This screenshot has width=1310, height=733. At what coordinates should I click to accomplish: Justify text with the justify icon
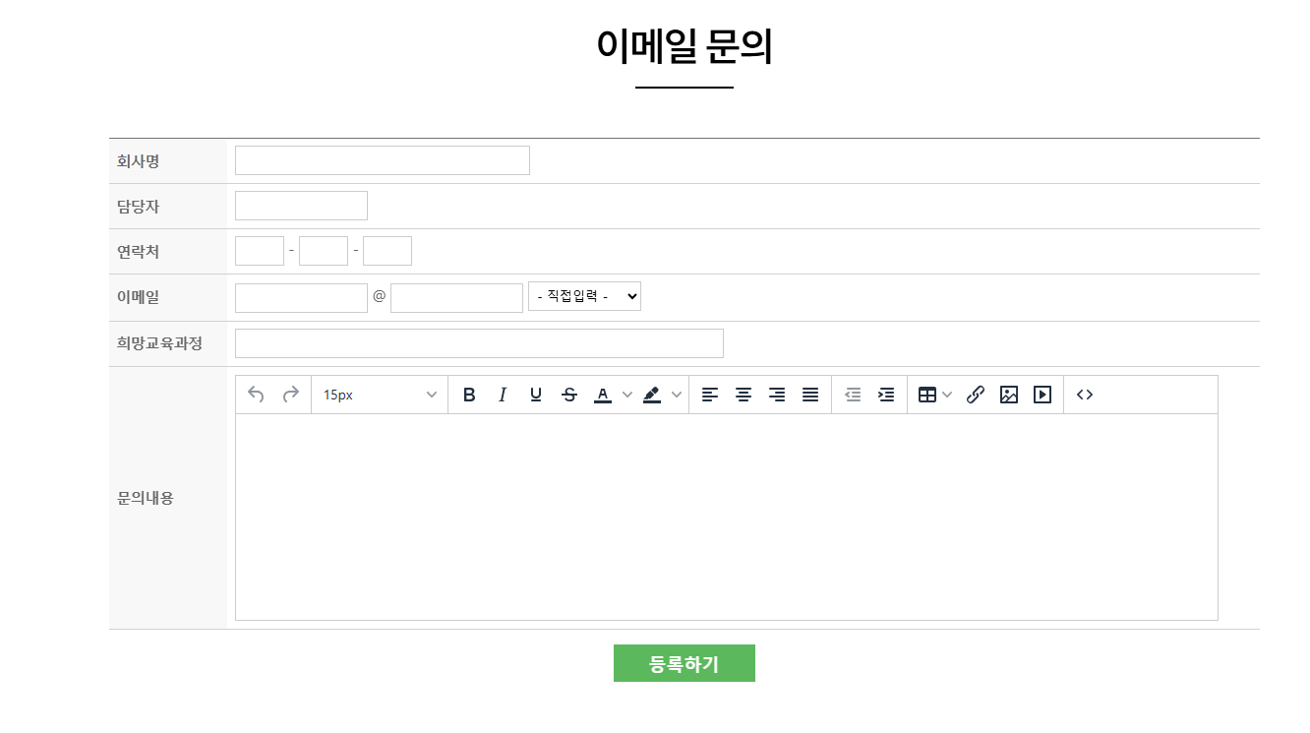810,395
